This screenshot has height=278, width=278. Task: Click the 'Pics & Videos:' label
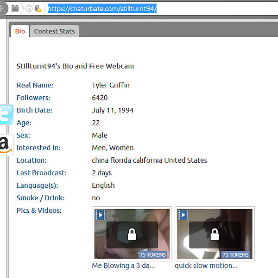click(39, 210)
